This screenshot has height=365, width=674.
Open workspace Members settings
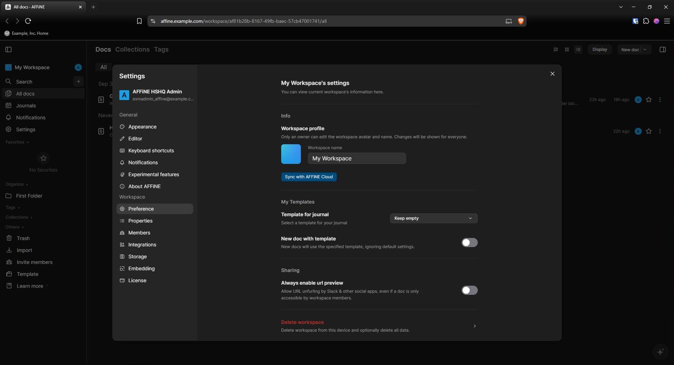point(155,233)
